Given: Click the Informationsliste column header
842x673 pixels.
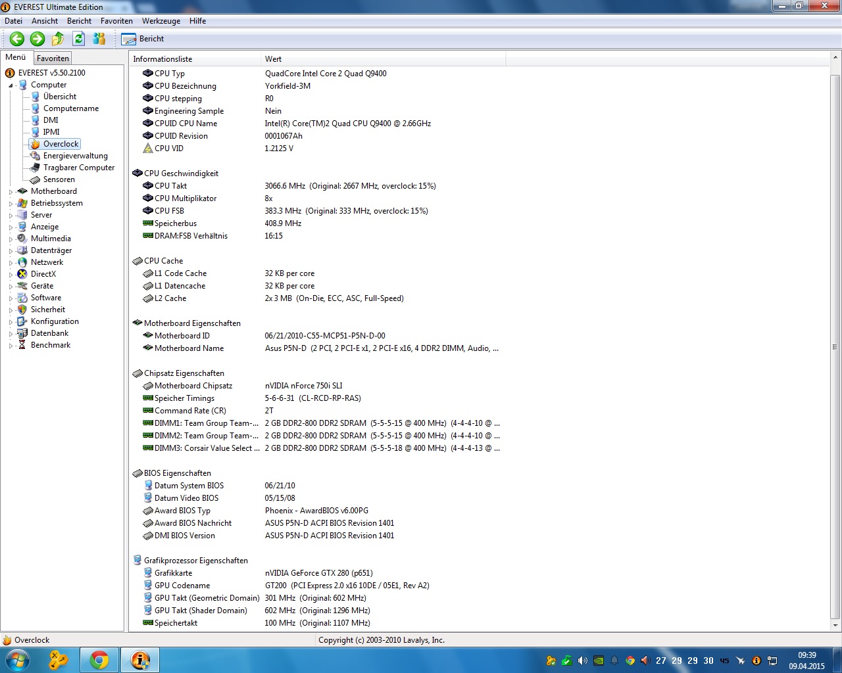Looking at the screenshot, I should tap(195, 59).
